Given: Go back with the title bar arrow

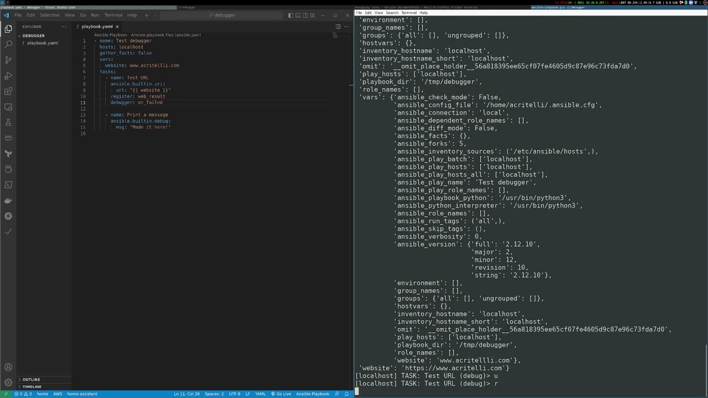Looking at the screenshot, I should click(147, 15).
